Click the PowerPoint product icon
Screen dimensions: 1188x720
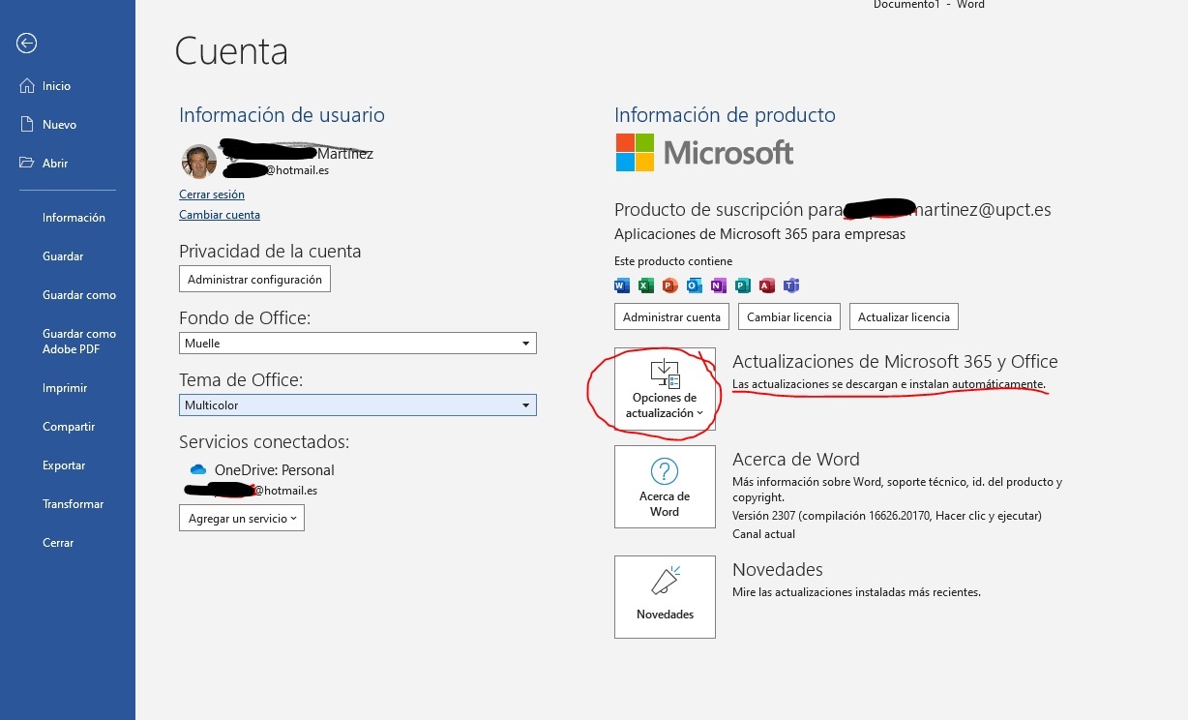pos(670,285)
